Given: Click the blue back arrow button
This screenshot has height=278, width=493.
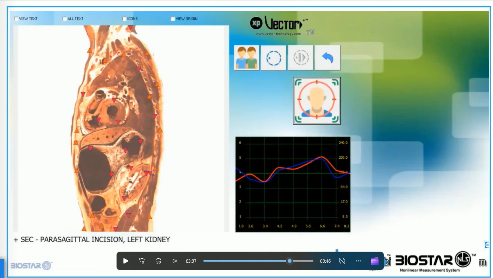Looking at the screenshot, I should [x=328, y=58].
